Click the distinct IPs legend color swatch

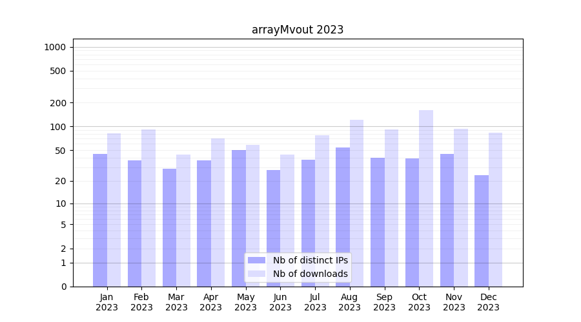256,260
